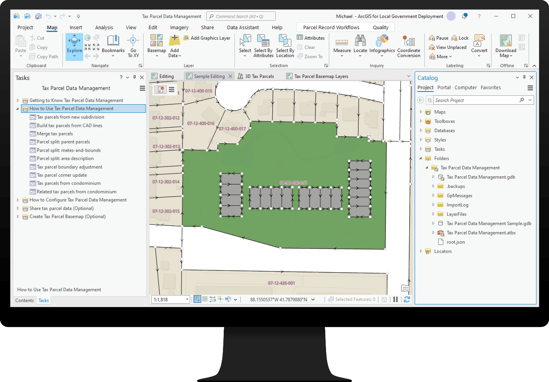Click Convert labels button
Screen dimensions: 549x382
(x=479, y=46)
